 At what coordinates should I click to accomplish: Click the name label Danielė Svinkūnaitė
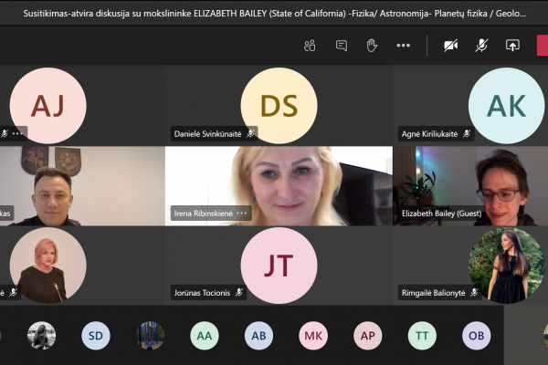[207, 134]
